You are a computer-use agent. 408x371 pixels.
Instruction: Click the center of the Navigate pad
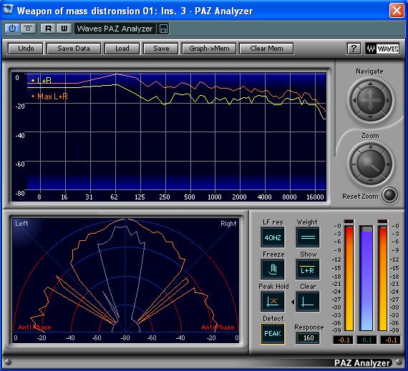coord(371,100)
